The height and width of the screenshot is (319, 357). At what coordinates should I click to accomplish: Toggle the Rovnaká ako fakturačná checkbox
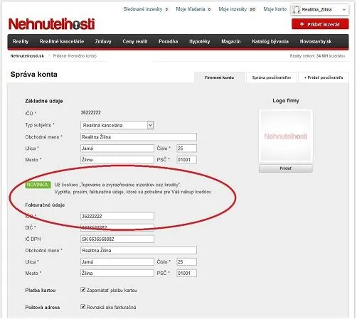point(83,306)
